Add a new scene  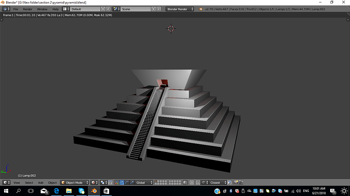pyautogui.click(x=153, y=9)
